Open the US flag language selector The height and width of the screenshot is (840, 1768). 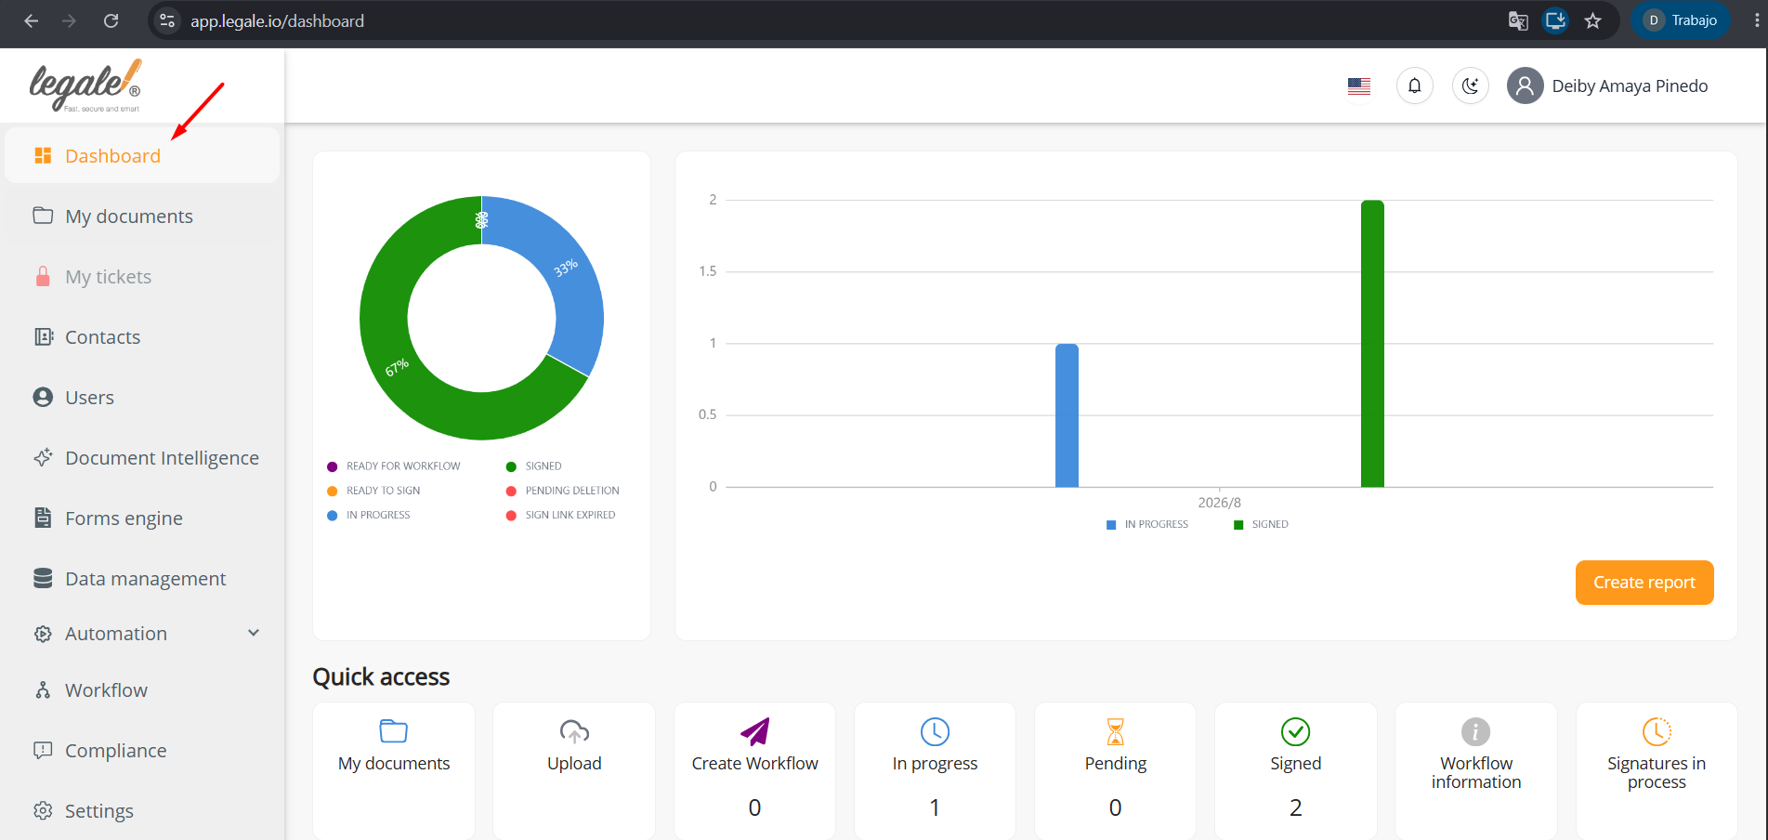[1359, 86]
